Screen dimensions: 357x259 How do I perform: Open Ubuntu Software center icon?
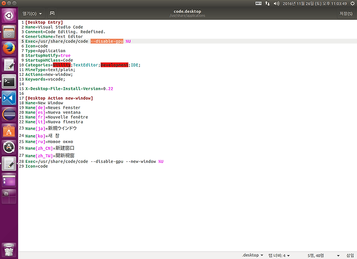(x=9, y=131)
